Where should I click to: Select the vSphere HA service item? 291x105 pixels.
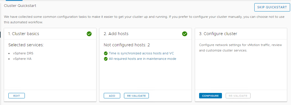22,59
